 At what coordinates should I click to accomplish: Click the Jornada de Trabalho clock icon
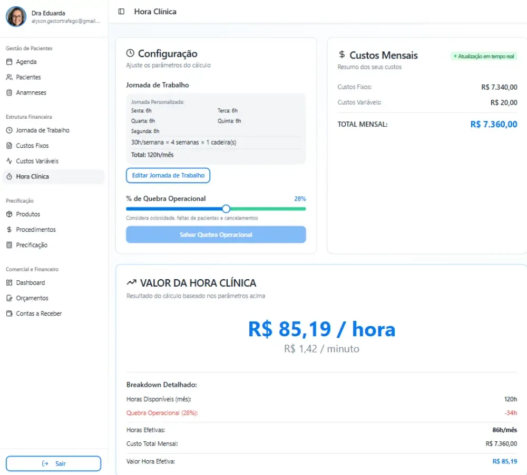(9, 130)
